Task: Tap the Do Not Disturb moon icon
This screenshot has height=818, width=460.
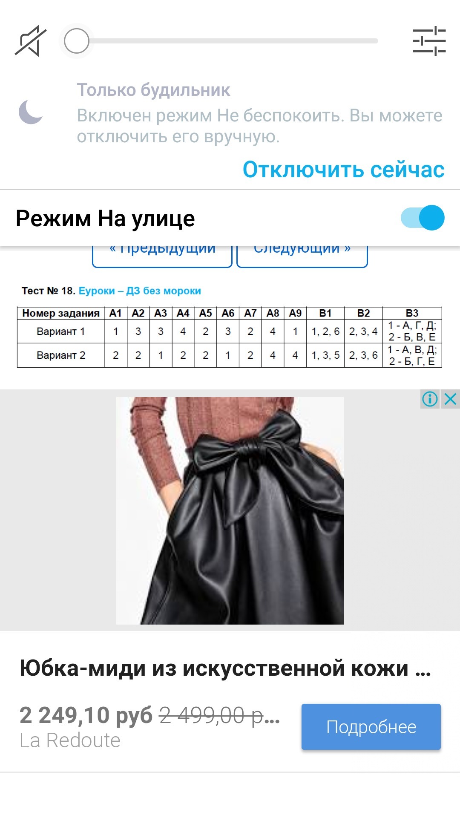Action: (31, 112)
